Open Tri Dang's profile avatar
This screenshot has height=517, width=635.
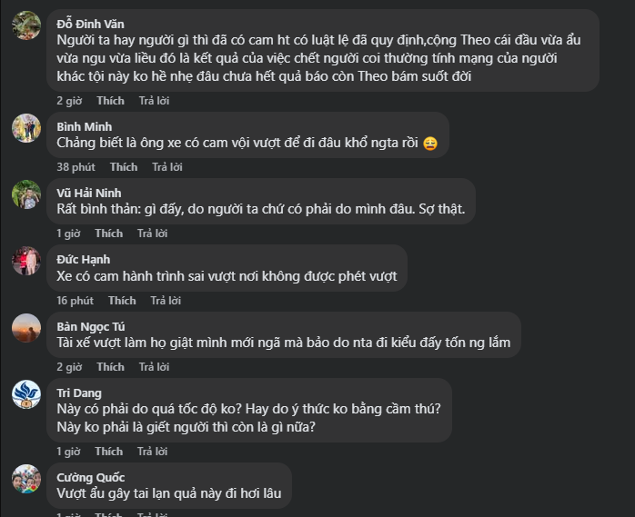point(25,394)
